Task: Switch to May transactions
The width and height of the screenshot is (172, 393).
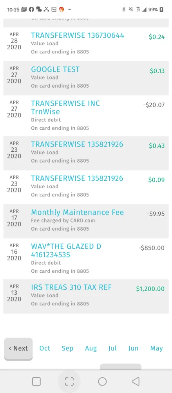Action: [x=156, y=348]
